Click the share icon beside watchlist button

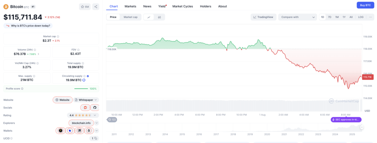pos(96,7)
